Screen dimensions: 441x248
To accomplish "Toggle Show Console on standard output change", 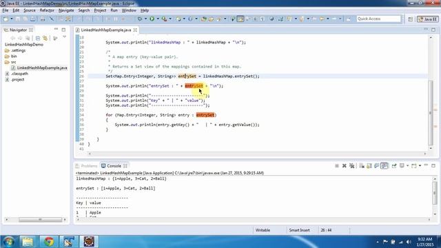I will [377, 166].
